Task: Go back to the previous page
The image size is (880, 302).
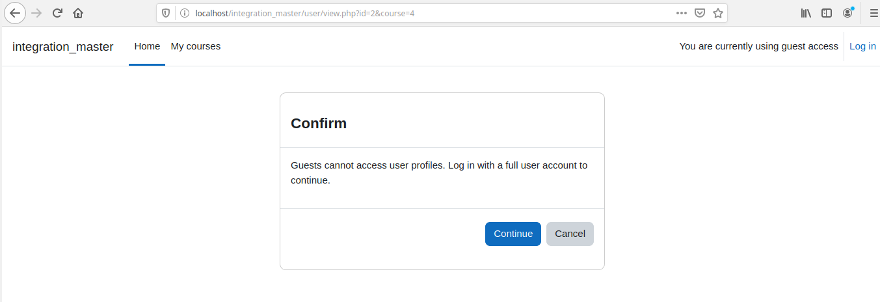Action: click(14, 13)
